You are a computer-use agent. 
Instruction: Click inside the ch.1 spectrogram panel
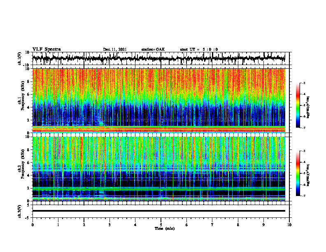click(x=161, y=100)
